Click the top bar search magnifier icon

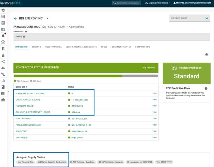point(114,3)
